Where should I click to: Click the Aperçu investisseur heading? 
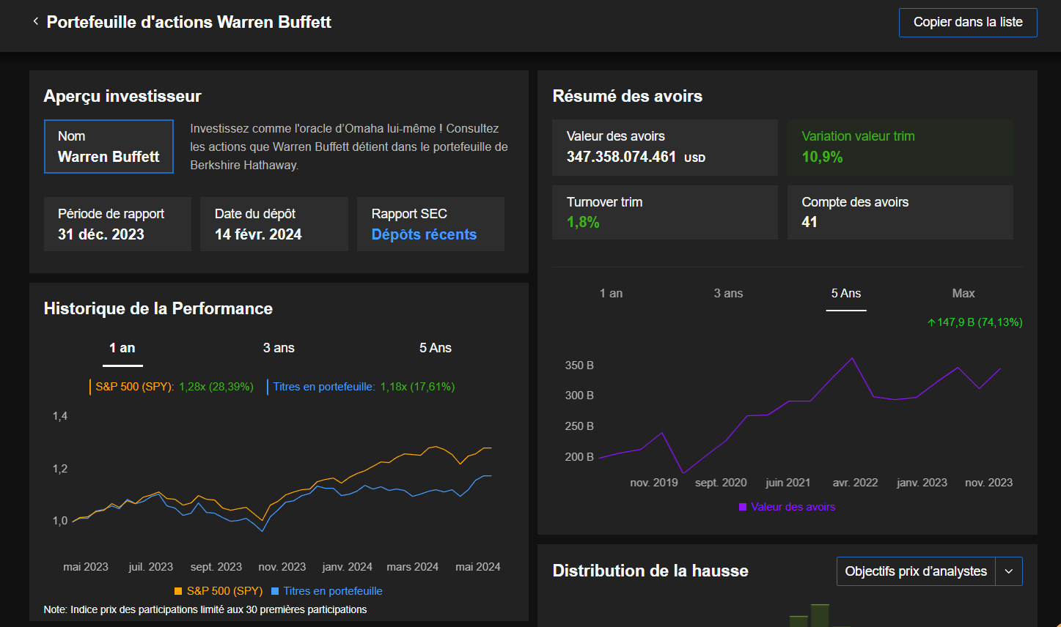(x=122, y=96)
